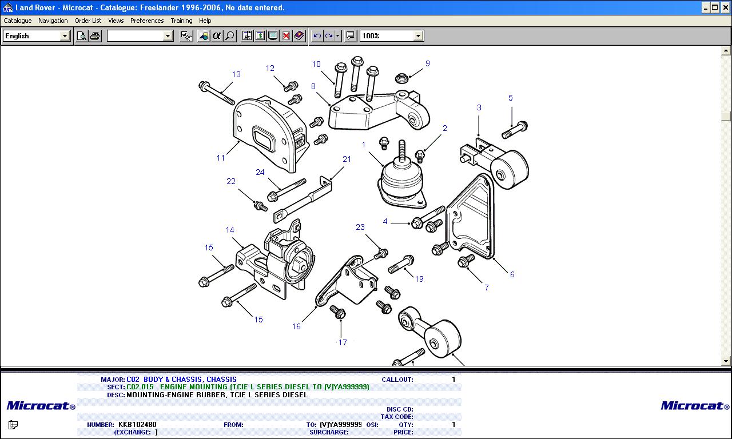Click the book icon in toolbar
732x439 pixels.
[x=299, y=36]
